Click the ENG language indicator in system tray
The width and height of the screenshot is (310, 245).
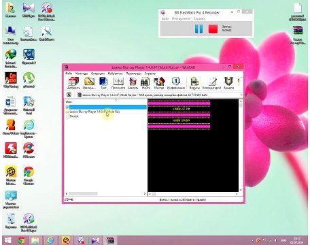(283, 240)
